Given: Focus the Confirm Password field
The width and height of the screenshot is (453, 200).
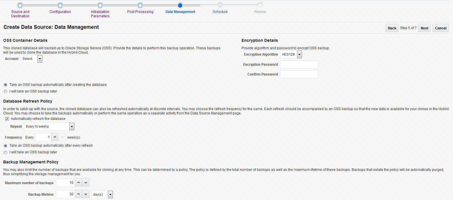Looking at the screenshot, I should tap(299, 74).
